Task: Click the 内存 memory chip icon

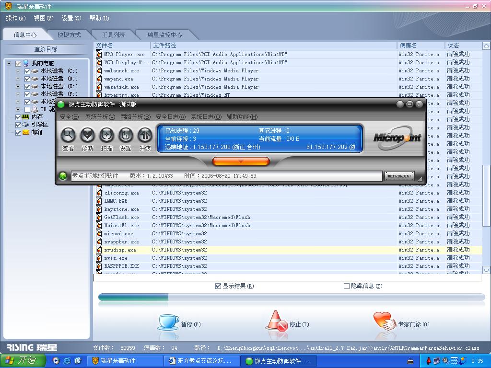Action: (x=26, y=117)
